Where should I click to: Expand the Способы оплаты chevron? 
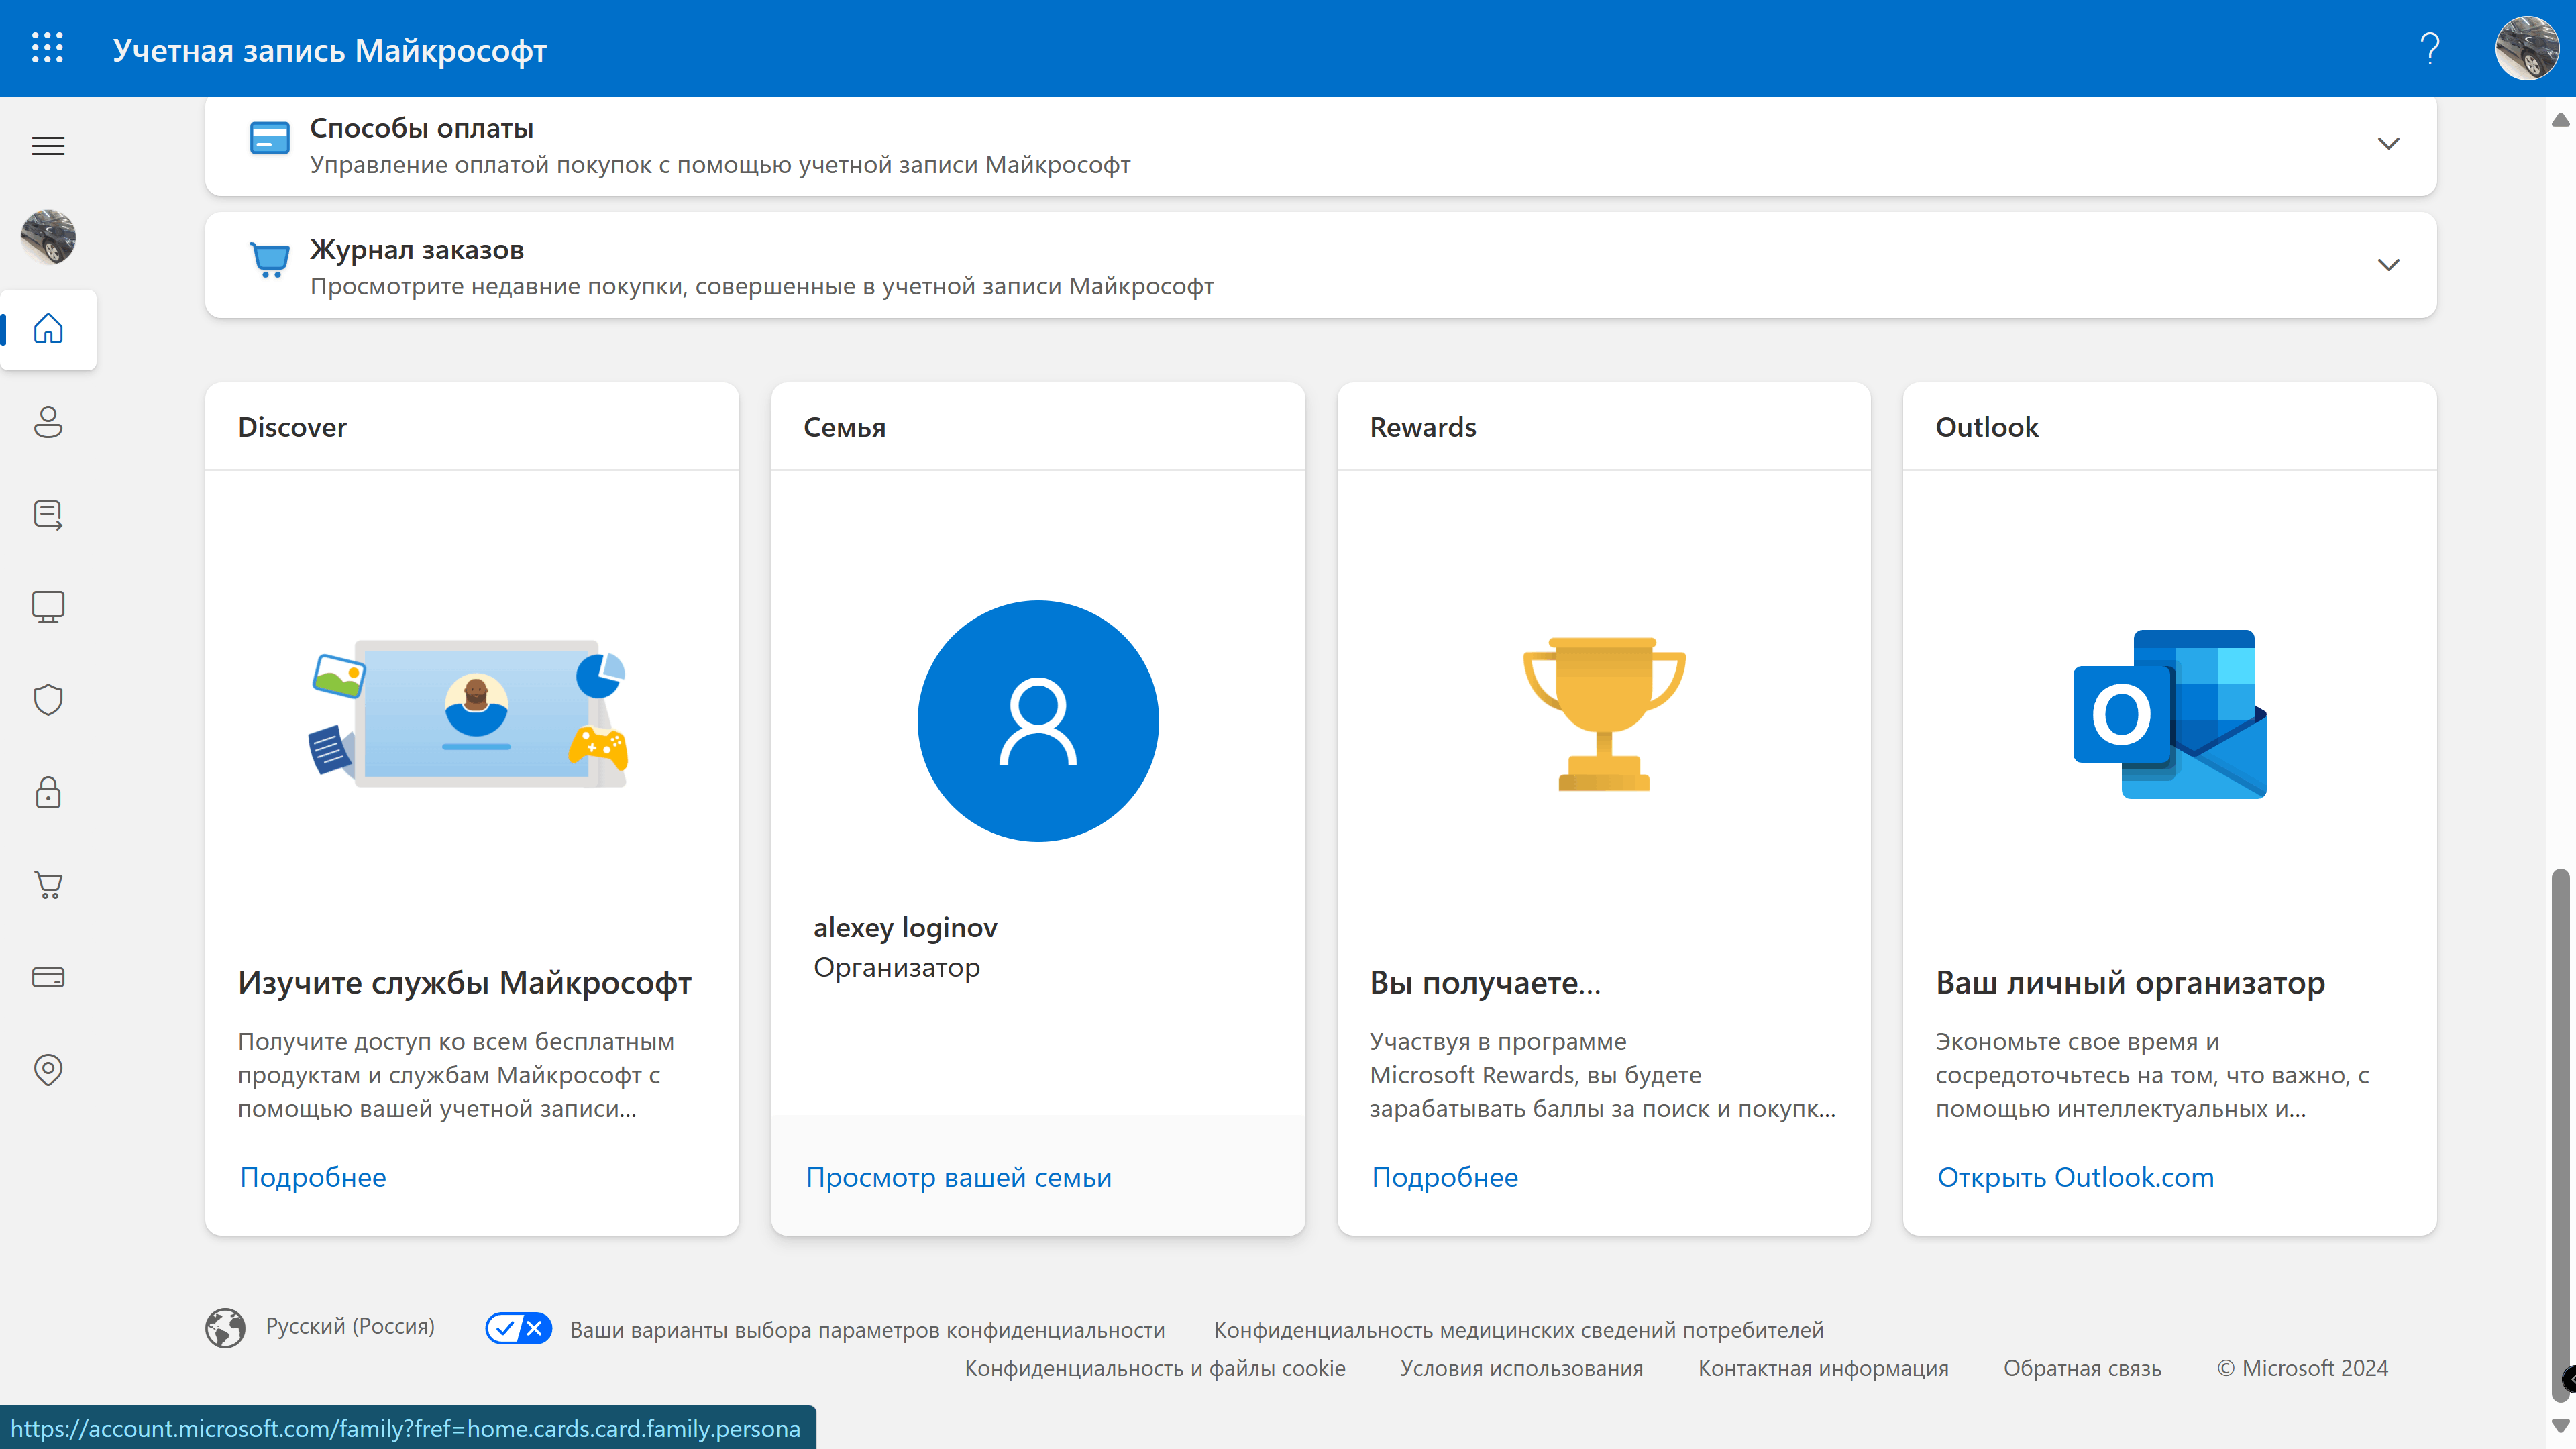2388,144
